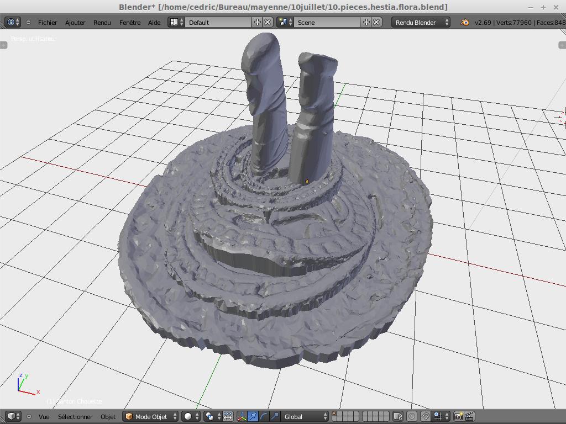Open the Global orientation dropdown

point(305,416)
